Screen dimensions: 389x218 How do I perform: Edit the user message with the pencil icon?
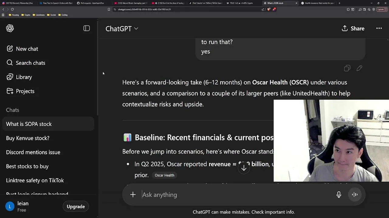point(359,68)
